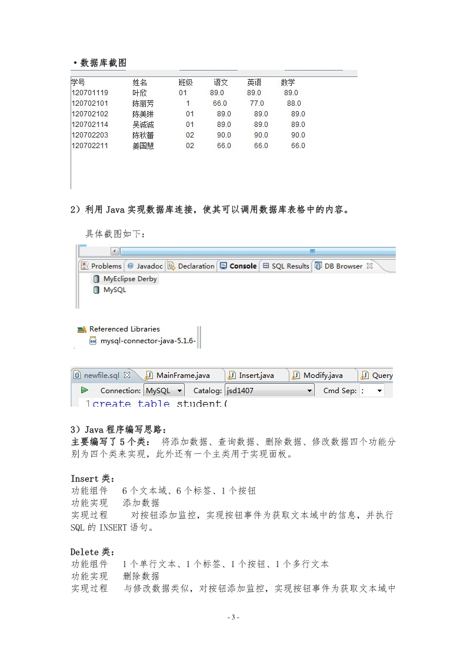Screen dimensions: 467x660
Task: Click the Referenced Libraries icon
Action: click(x=82, y=330)
